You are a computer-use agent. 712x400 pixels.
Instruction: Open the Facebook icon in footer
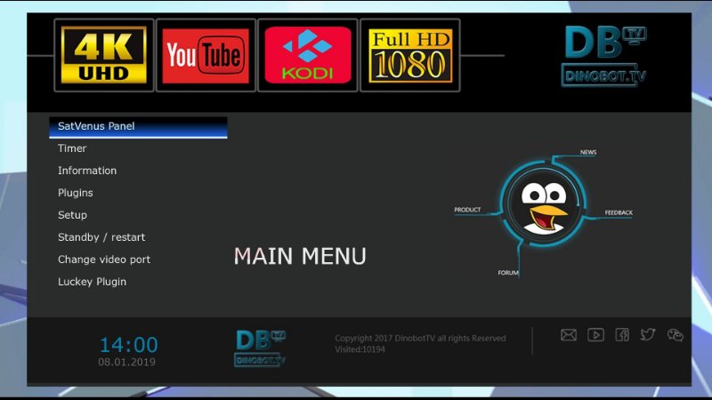click(622, 335)
